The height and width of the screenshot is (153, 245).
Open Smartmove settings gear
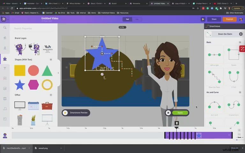point(241,34)
